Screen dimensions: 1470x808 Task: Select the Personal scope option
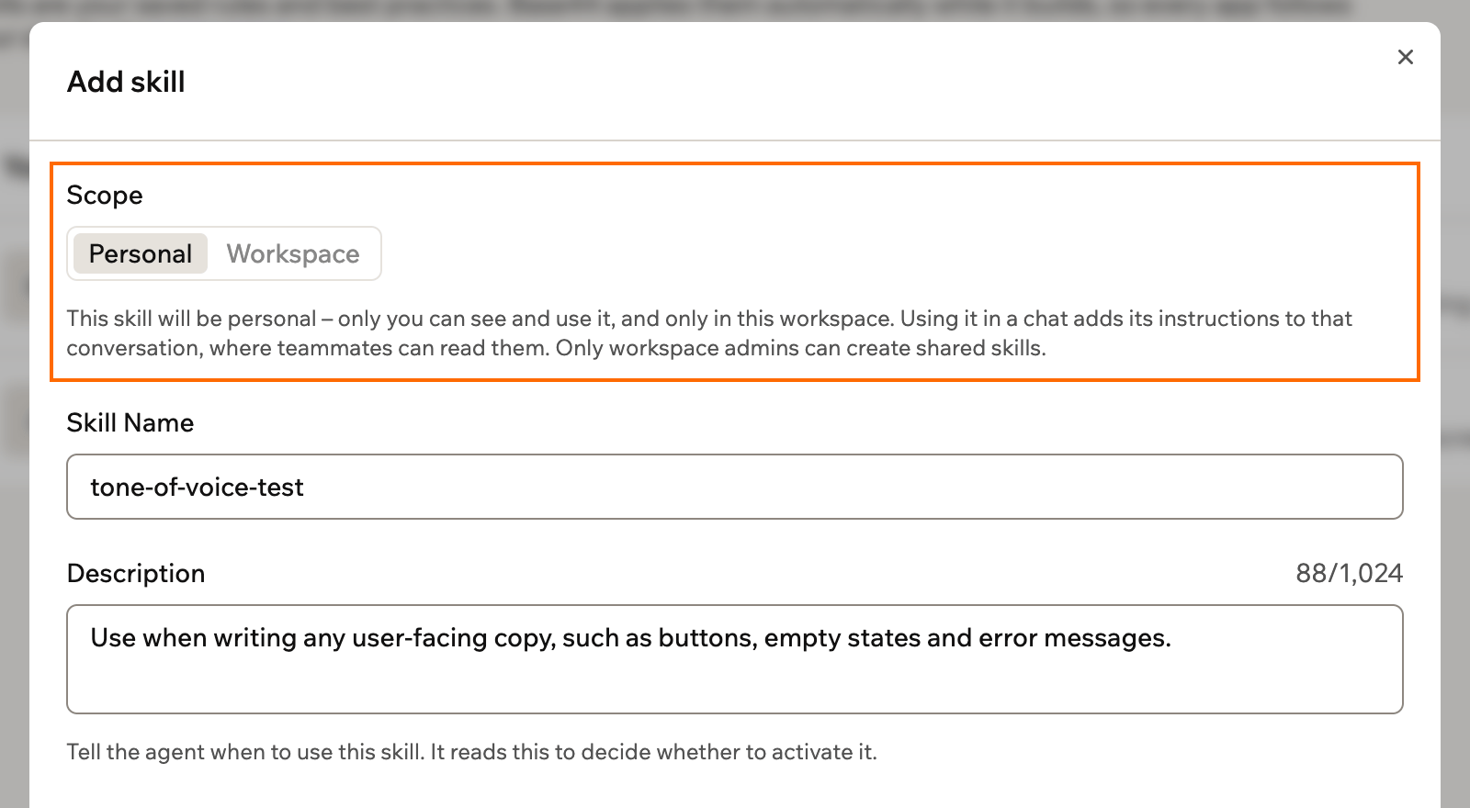(x=141, y=253)
